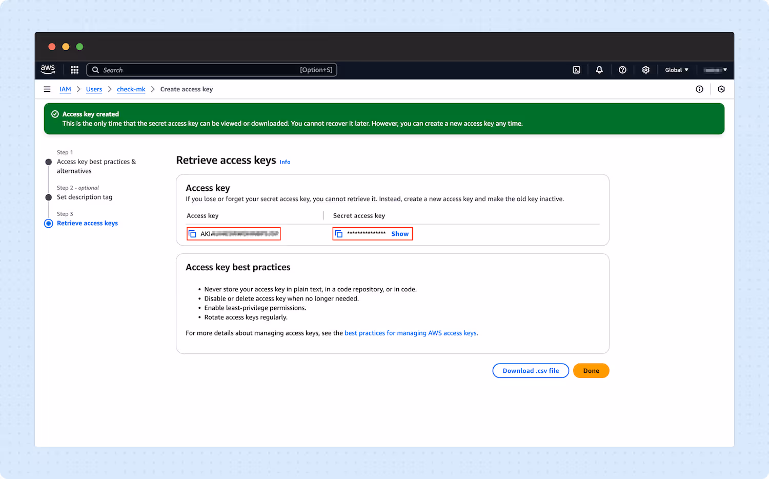Open the settings gear icon

(x=645, y=70)
